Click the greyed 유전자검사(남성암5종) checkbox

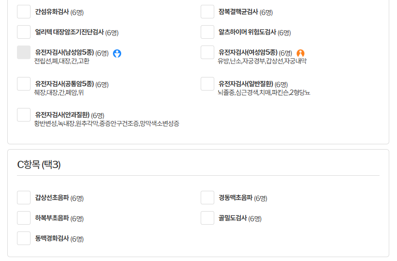click(24, 52)
